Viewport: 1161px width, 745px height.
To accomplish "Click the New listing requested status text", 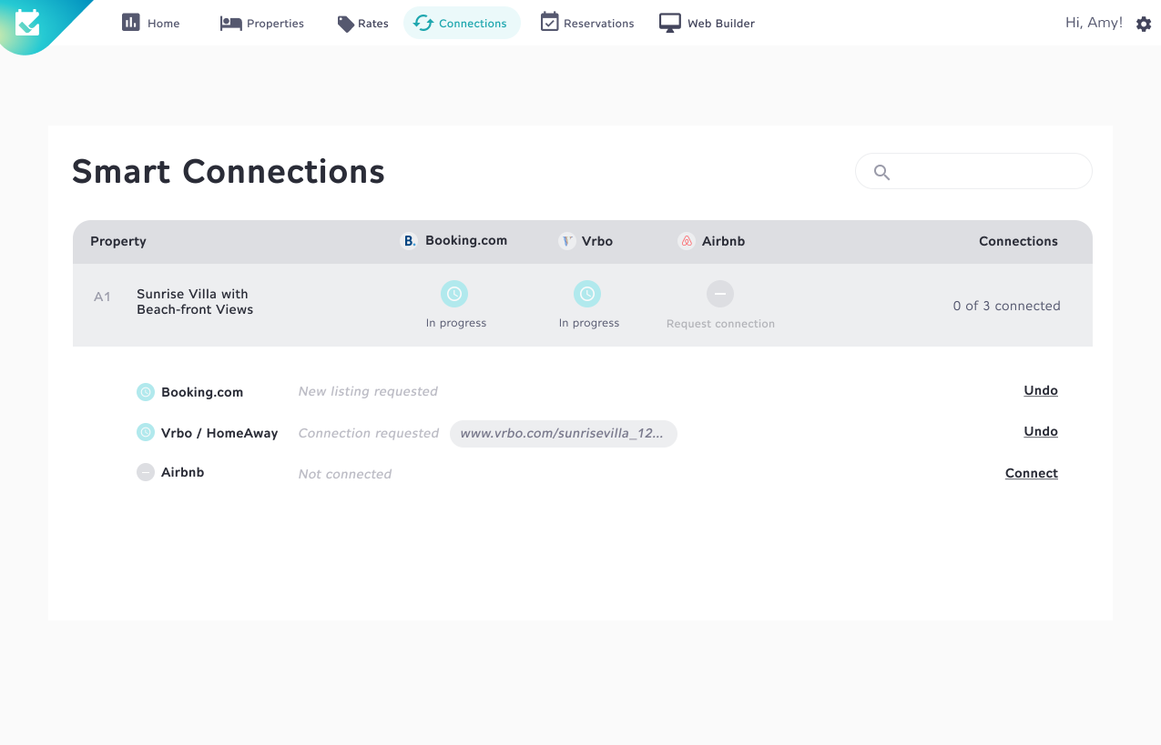I will point(368,391).
